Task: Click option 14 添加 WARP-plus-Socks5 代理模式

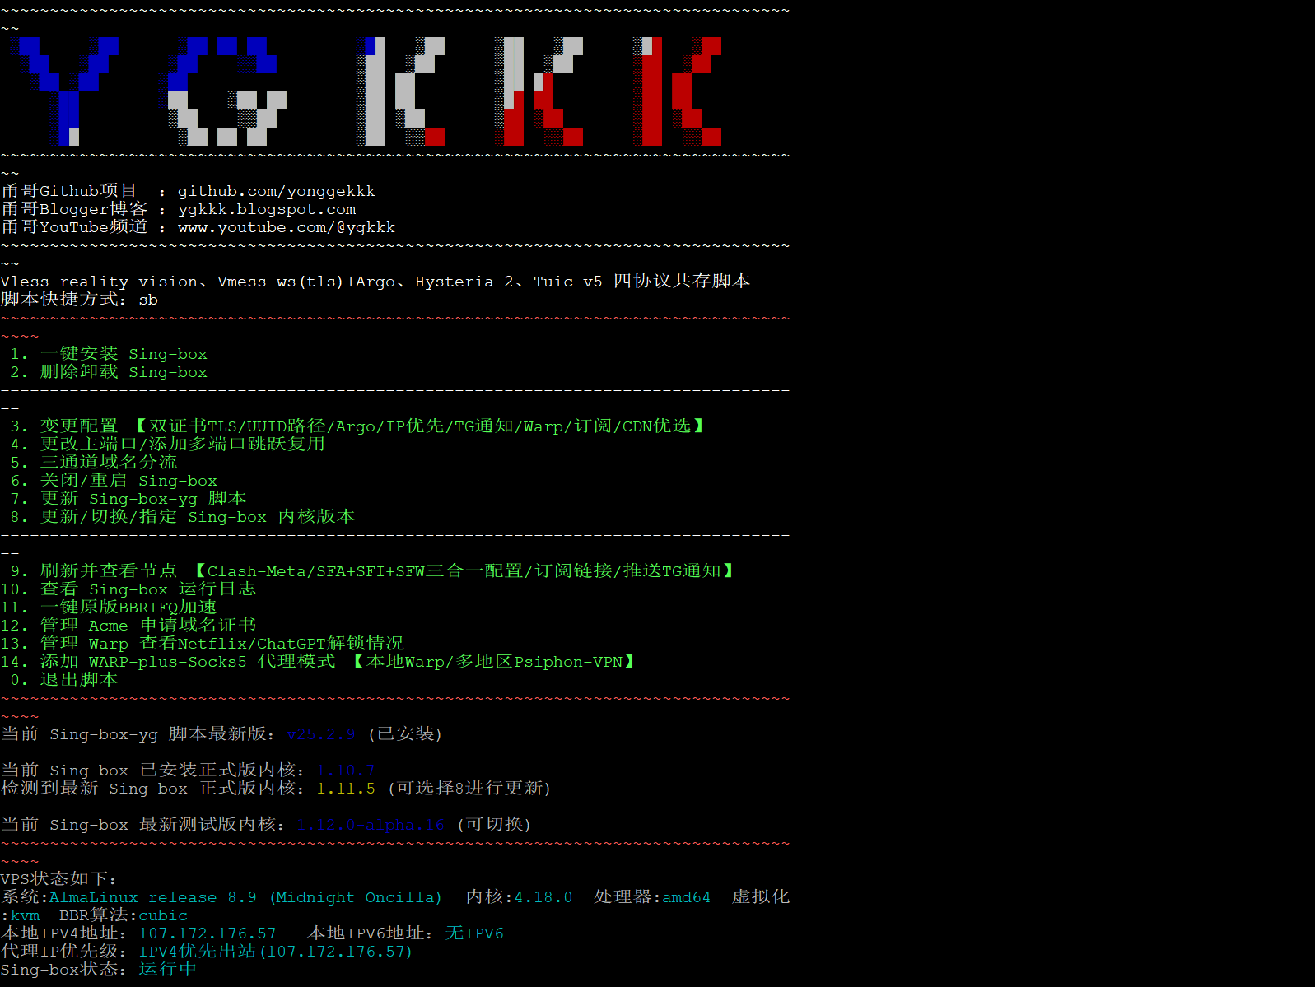Action: [187, 662]
